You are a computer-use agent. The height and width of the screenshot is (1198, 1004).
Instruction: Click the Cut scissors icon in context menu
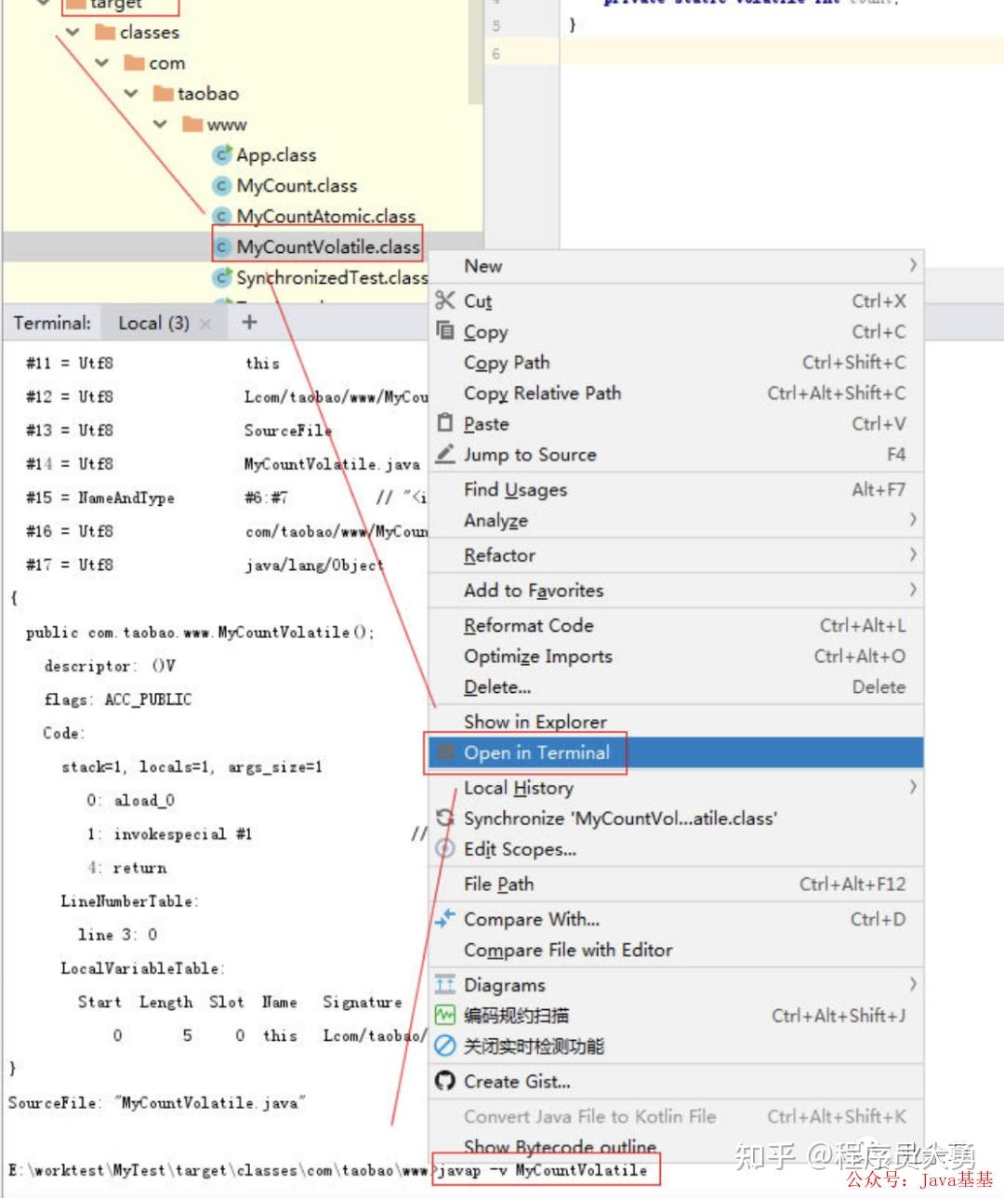[x=444, y=300]
